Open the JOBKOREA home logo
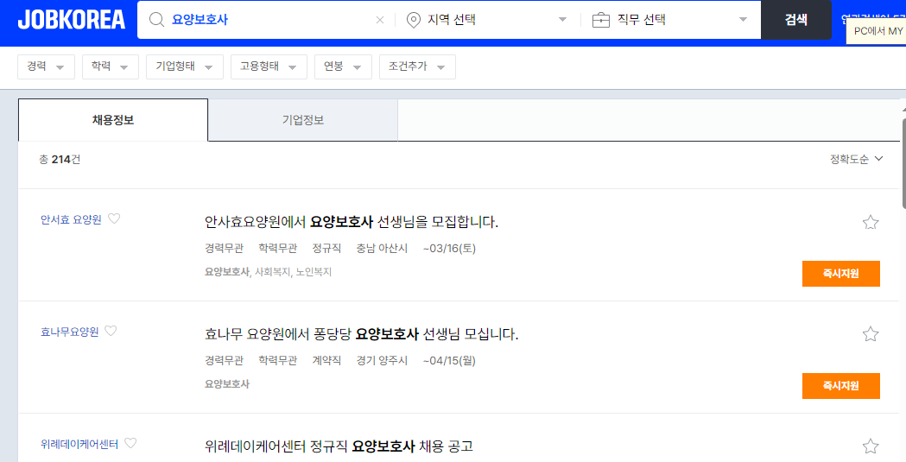Screen dimensions: 906x462 point(71,20)
